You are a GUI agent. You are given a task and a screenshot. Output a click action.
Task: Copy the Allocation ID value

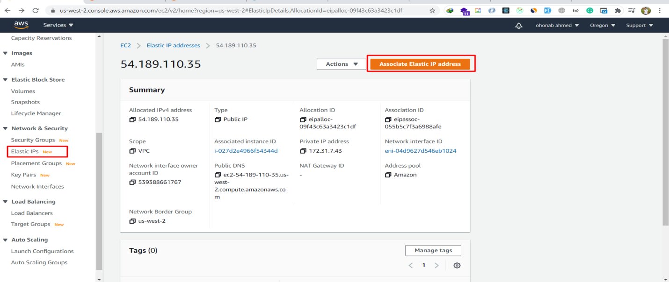pyautogui.click(x=303, y=120)
